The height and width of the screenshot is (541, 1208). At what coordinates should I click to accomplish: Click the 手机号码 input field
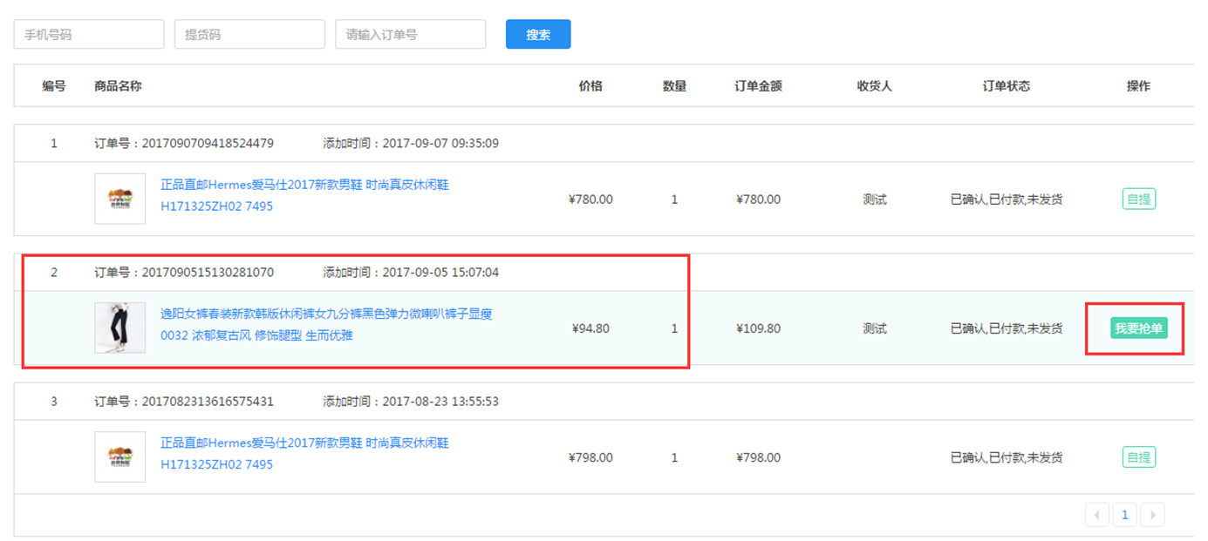(88, 35)
